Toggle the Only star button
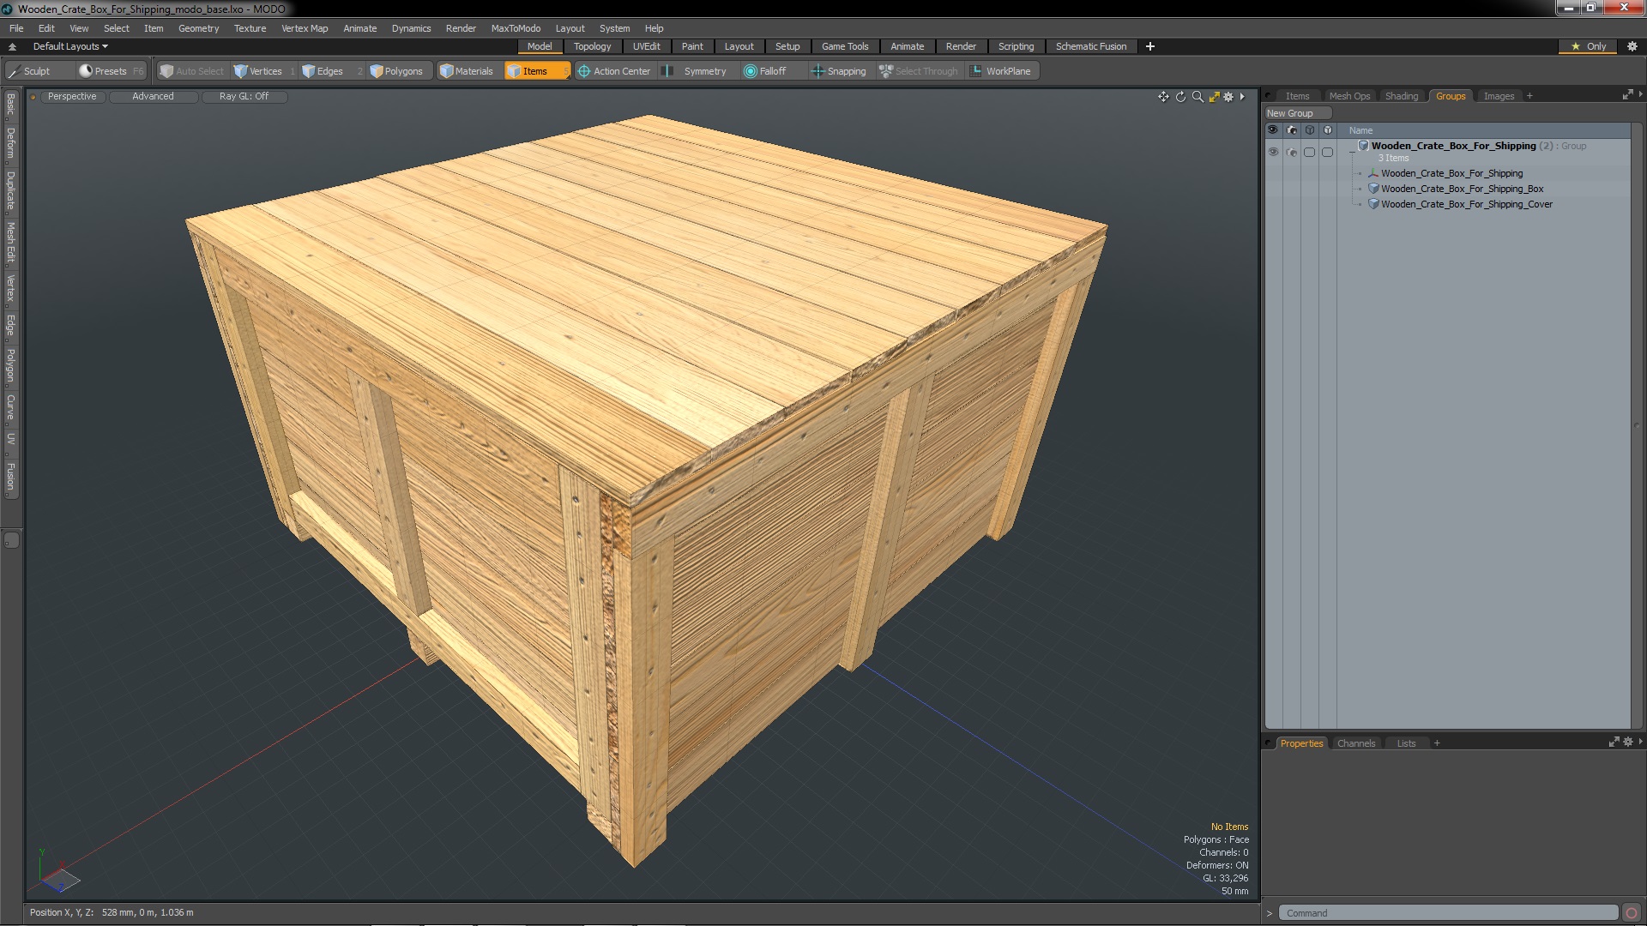 (1589, 46)
